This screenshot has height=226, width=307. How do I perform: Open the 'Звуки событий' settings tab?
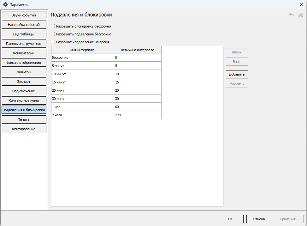24,15
